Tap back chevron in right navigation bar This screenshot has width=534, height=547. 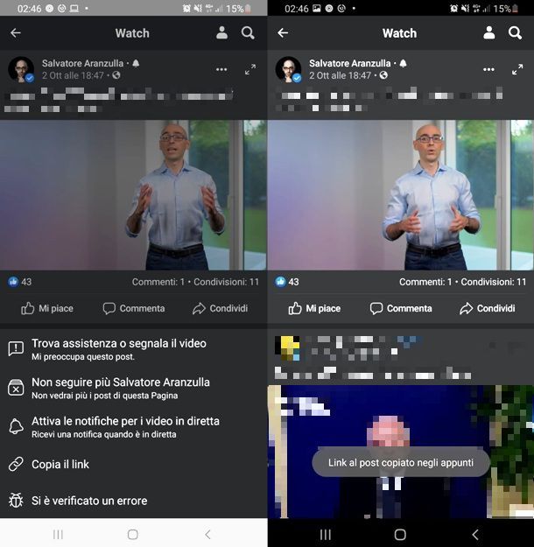(475, 534)
